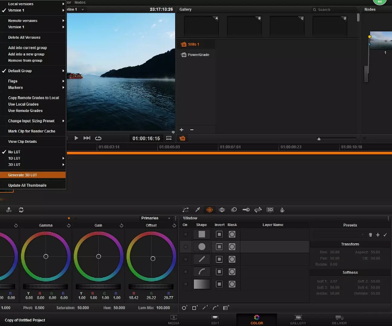Add a gradient window with plus icon
Image resolution: width=392 pixels, height=326 pixels.
pyautogui.click(x=226, y=308)
